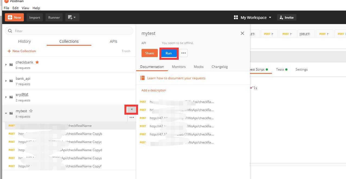This screenshot has width=346, height=179.
Task: Click Add a description
Action: (x=153, y=90)
